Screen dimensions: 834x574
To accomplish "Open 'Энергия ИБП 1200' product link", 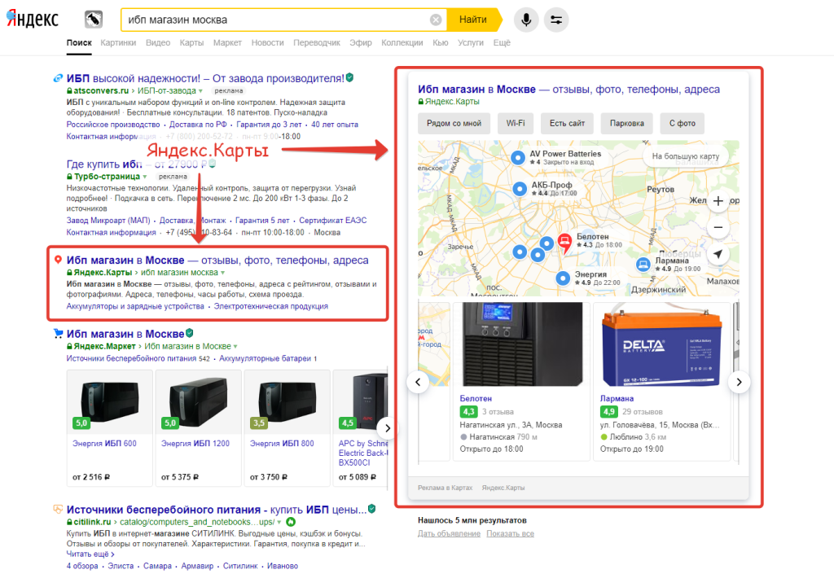I will 195,443.
